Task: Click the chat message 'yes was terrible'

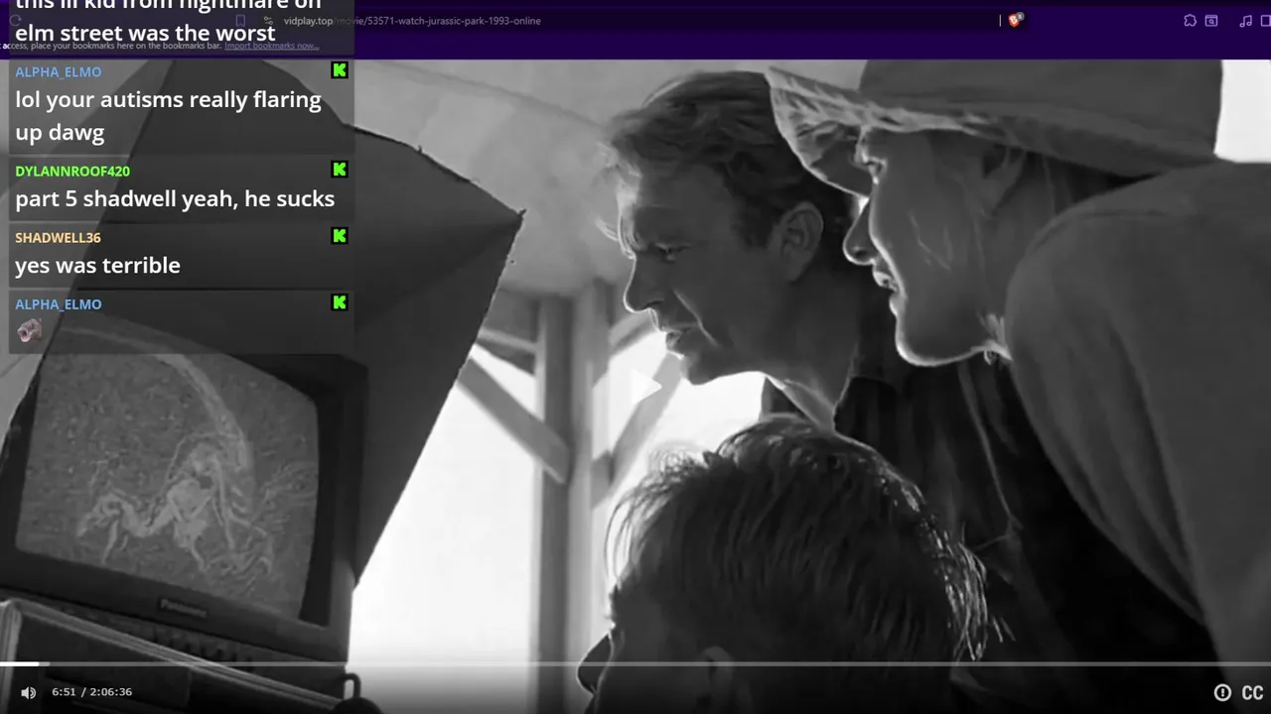Action: (x=97, y=265)
